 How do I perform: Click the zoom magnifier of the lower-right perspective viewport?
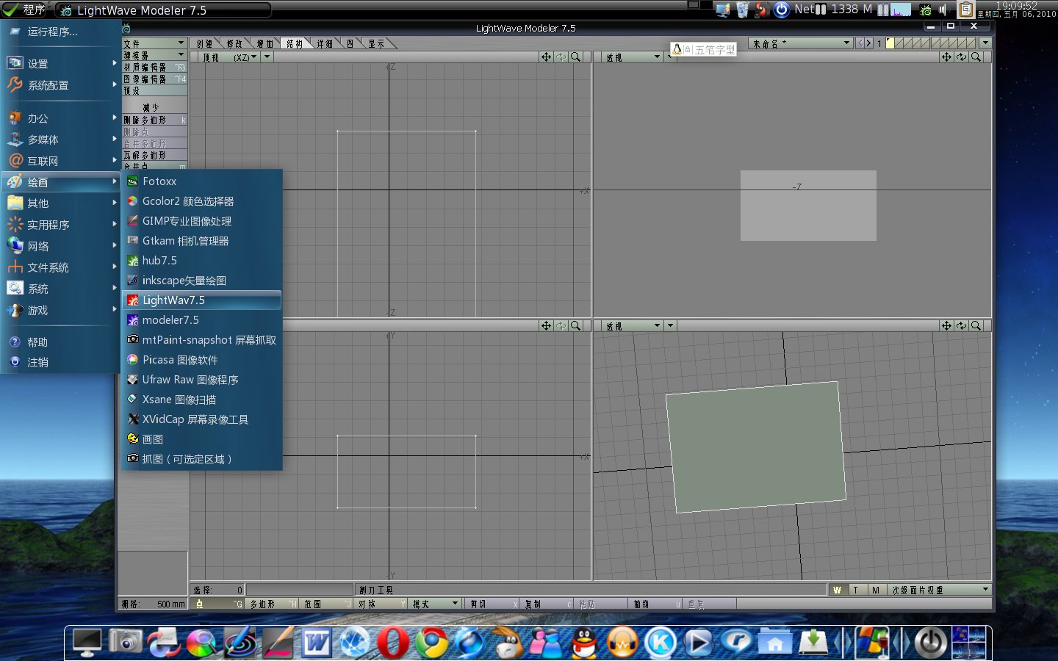click(976, 325)
